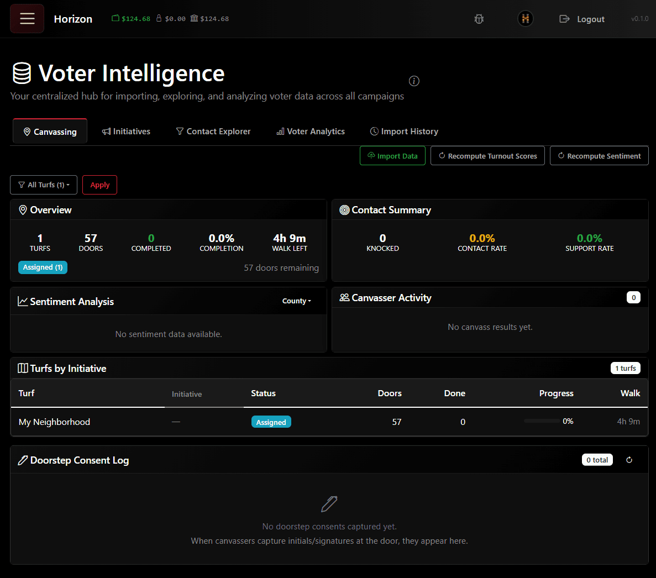This screenshot has height=578, width=656.
Task: Click the bank icon beside $124.68
Action: 194,18
